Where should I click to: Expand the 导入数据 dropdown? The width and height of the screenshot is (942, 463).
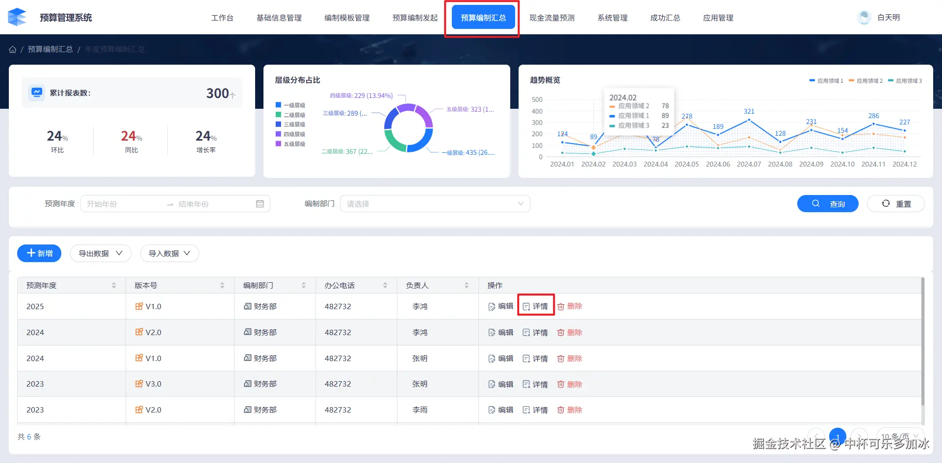click(169, 253)
